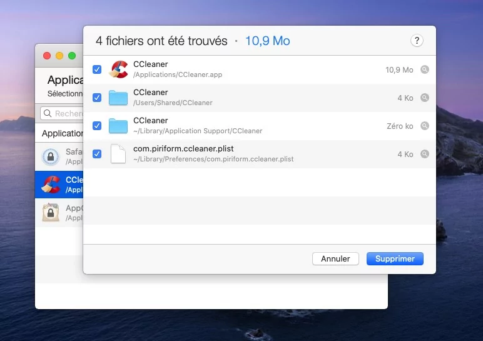
Task: Click magnifier icon for Application Support/CCleaner row
Action: coord(424,126)
